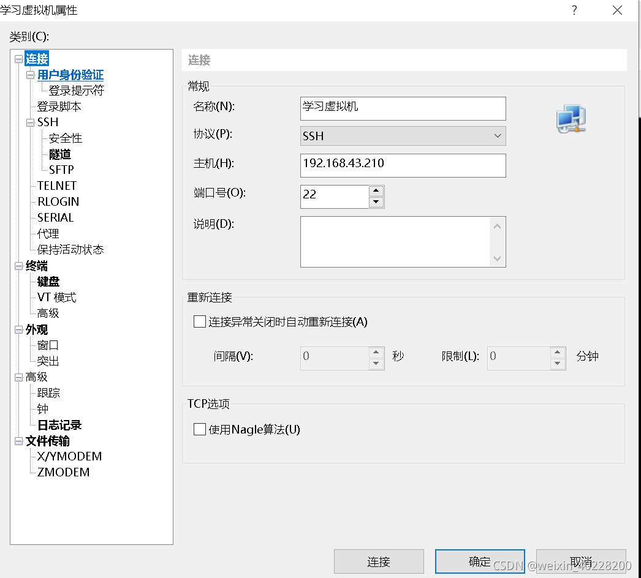Select ZMODEM under 文件传输
This screenshot has width=641, height=578.
(x=63, y=472)
